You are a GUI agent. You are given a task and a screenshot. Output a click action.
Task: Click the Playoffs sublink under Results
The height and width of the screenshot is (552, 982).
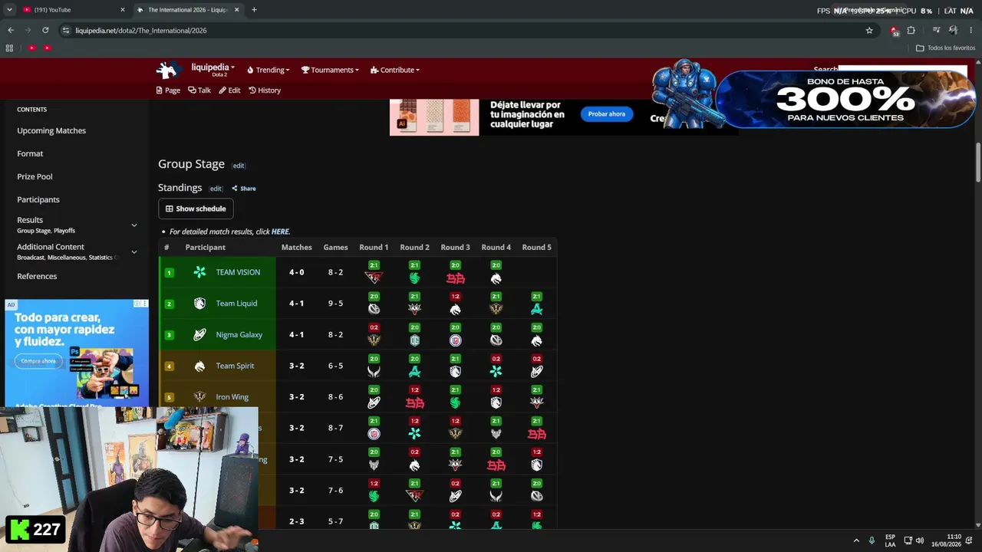point(64,231)
